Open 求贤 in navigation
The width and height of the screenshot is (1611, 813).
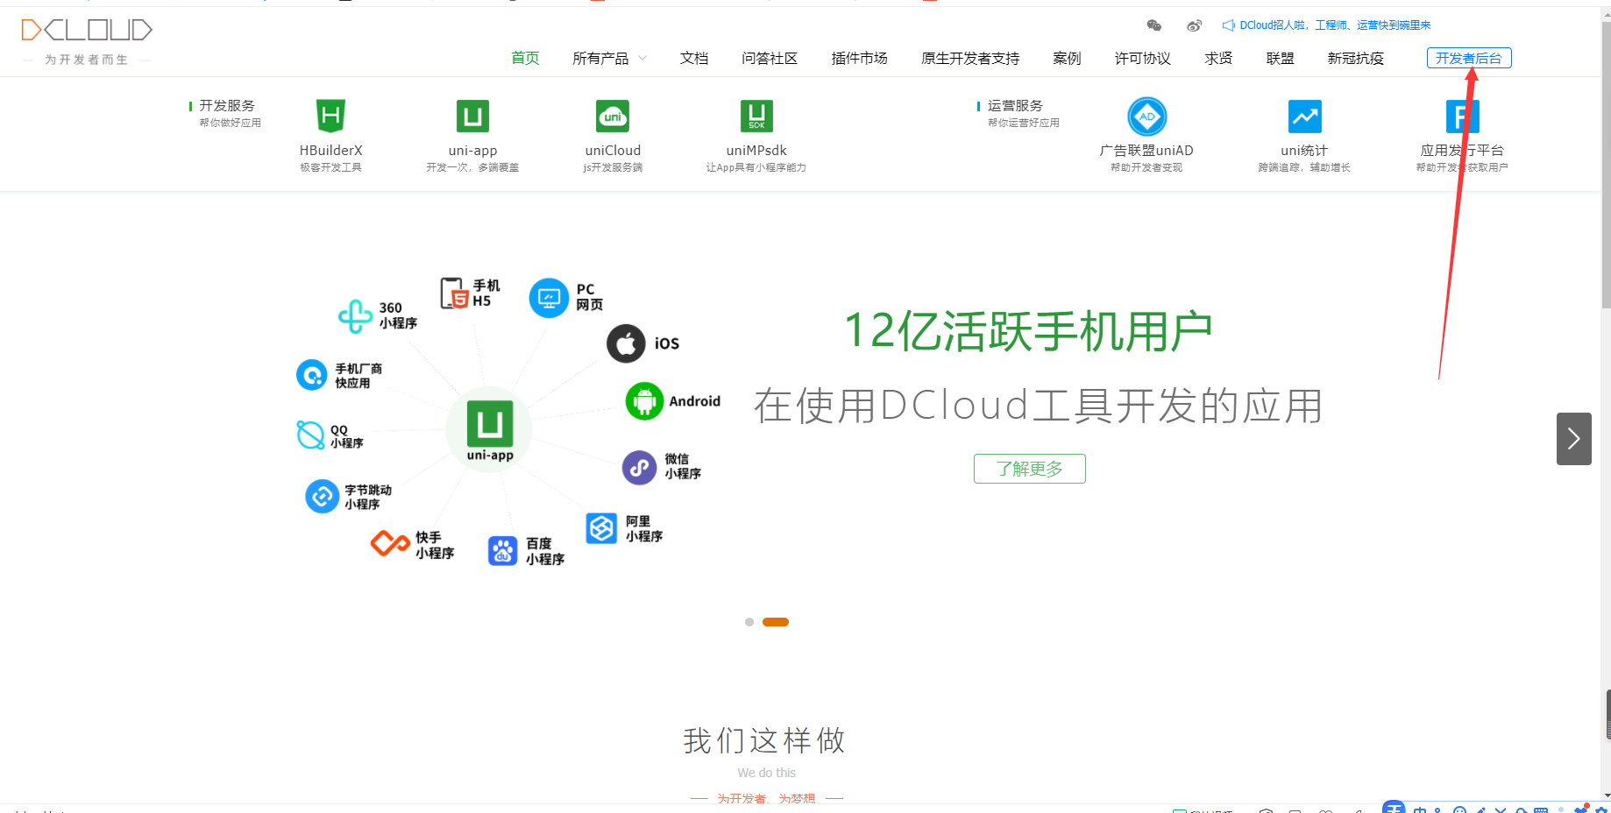coord(1218,59)
